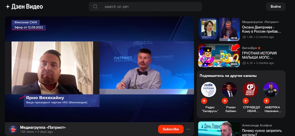The image size is (295, 136).
Task: Open the Роман Бабаян channel label
Action: tap(231, 109)
